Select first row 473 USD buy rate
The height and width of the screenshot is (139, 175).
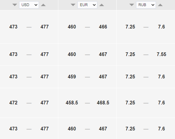point(14,27)
